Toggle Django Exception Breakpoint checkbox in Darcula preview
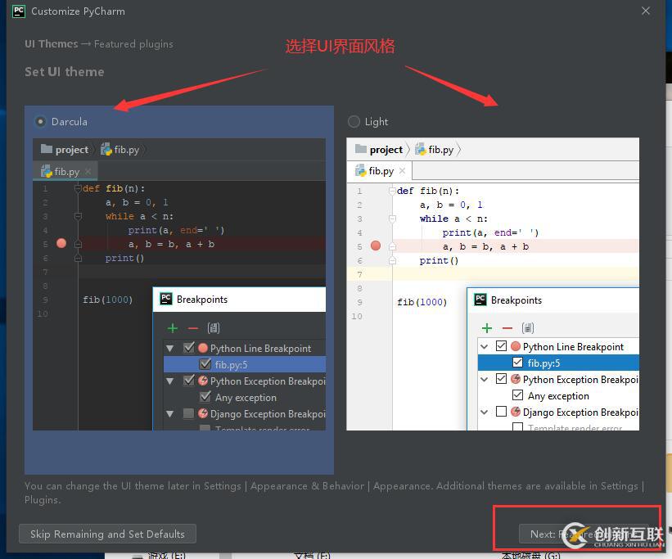 [x=188, y=413]
